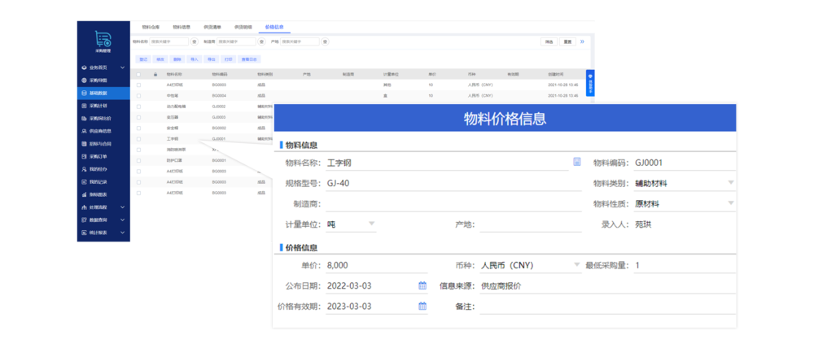This screenshot has height=357, width=814.
Task: Open material picker icon beside 工字钢 field
Action: (x=577, y=162)
